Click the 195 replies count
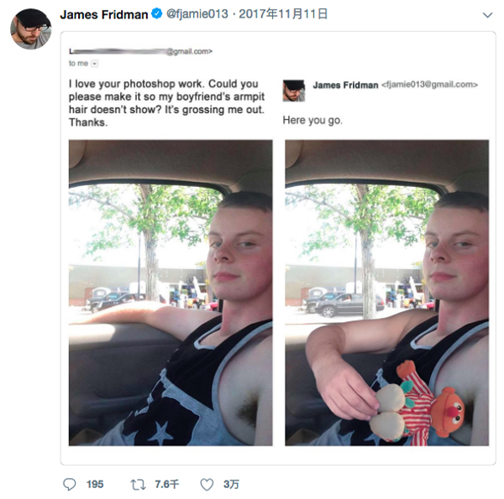 click(x=95, y=484)
